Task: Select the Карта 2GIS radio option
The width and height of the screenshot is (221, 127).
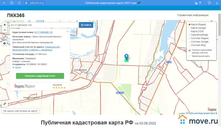Action: click(190, 31)
